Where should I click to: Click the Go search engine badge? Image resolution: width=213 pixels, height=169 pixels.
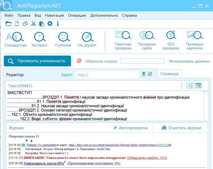pos(23,145)
